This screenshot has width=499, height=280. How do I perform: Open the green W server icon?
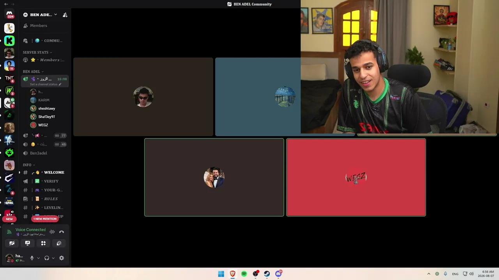(x=9, y=91)
